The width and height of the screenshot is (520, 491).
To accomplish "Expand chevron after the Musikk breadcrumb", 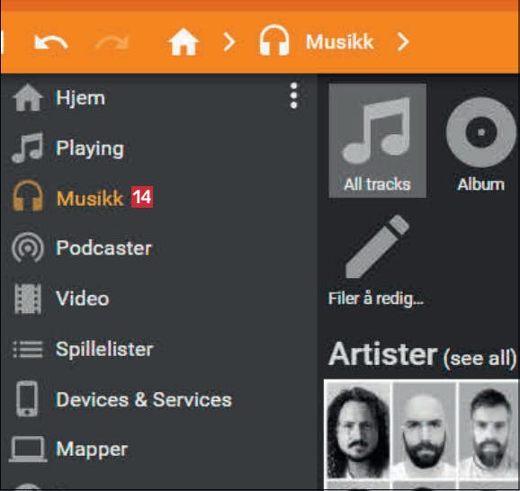I will click(403, 41).
